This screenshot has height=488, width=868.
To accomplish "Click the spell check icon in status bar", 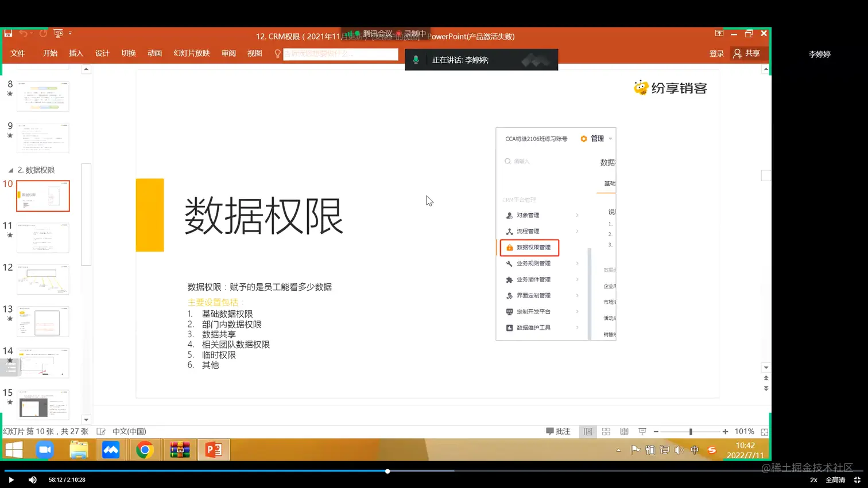I will pos(101,432).
